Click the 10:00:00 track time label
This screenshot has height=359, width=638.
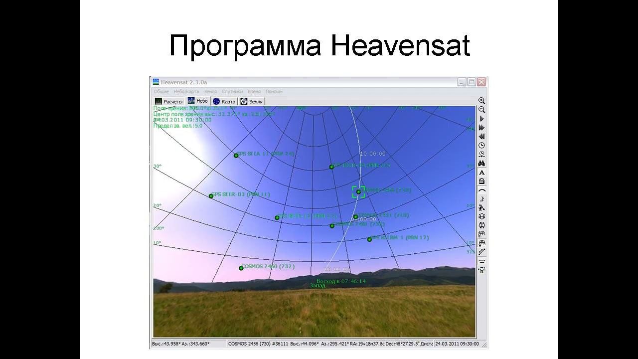(373, 154)
